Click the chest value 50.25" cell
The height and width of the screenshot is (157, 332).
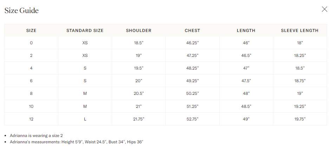click(193, 94)
